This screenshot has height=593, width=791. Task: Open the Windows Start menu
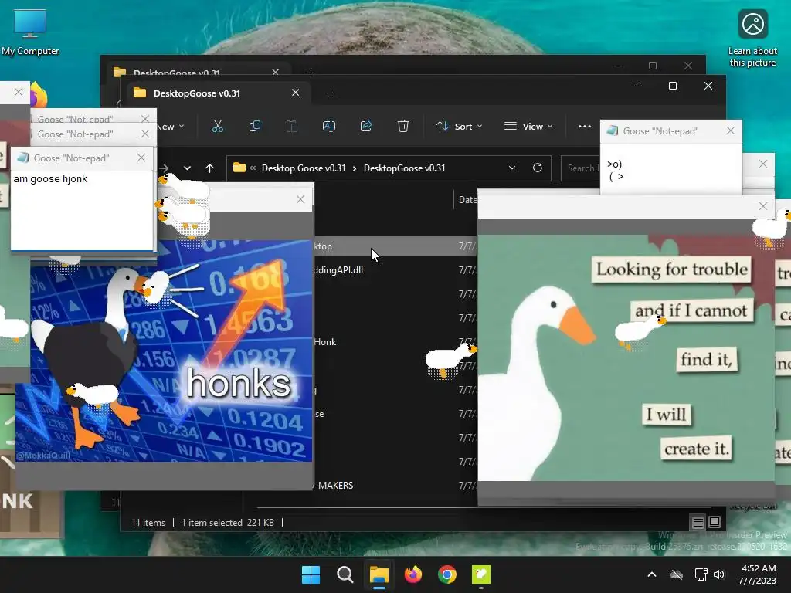pyautogui.click(x=311, y=574)
